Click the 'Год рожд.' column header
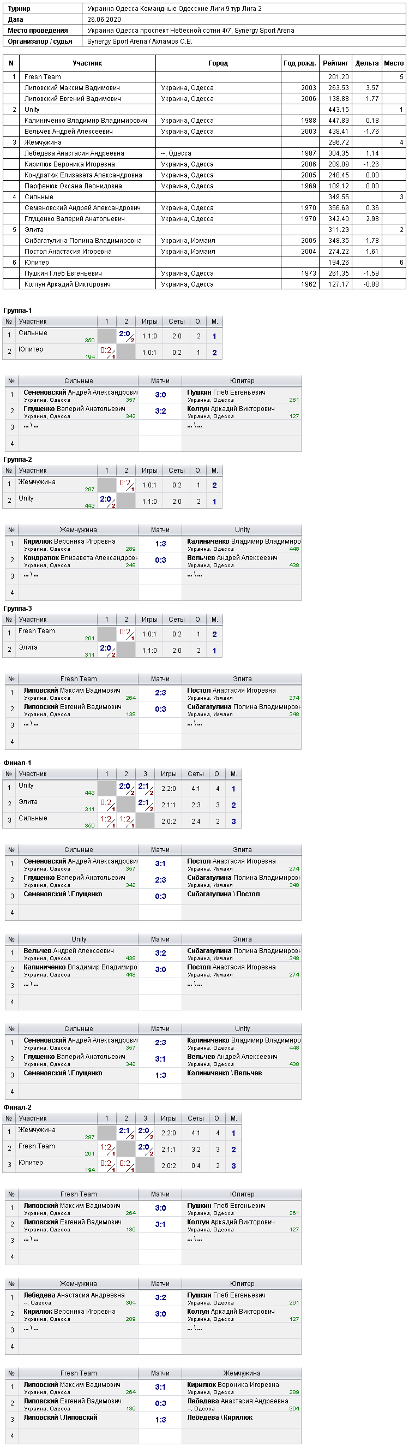Viewport: 409px width, 1447px height. [x=299, y=63]
